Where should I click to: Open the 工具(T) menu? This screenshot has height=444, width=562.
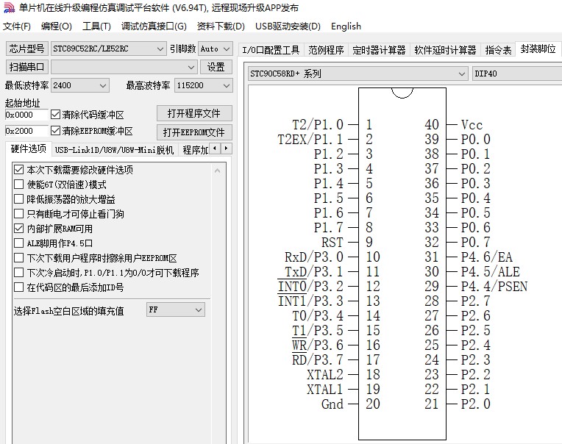[96, 26]
